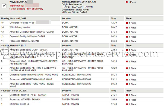Click the piece icon in the Arrived at Sort Facility AE row

pos(127,68)
